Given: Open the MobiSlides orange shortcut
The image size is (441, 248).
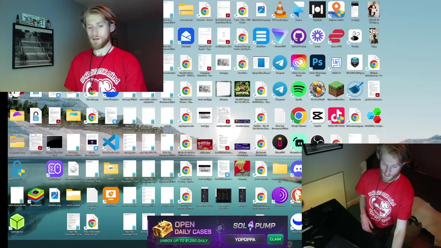Looking at the screenshot, I should (111, 196).
